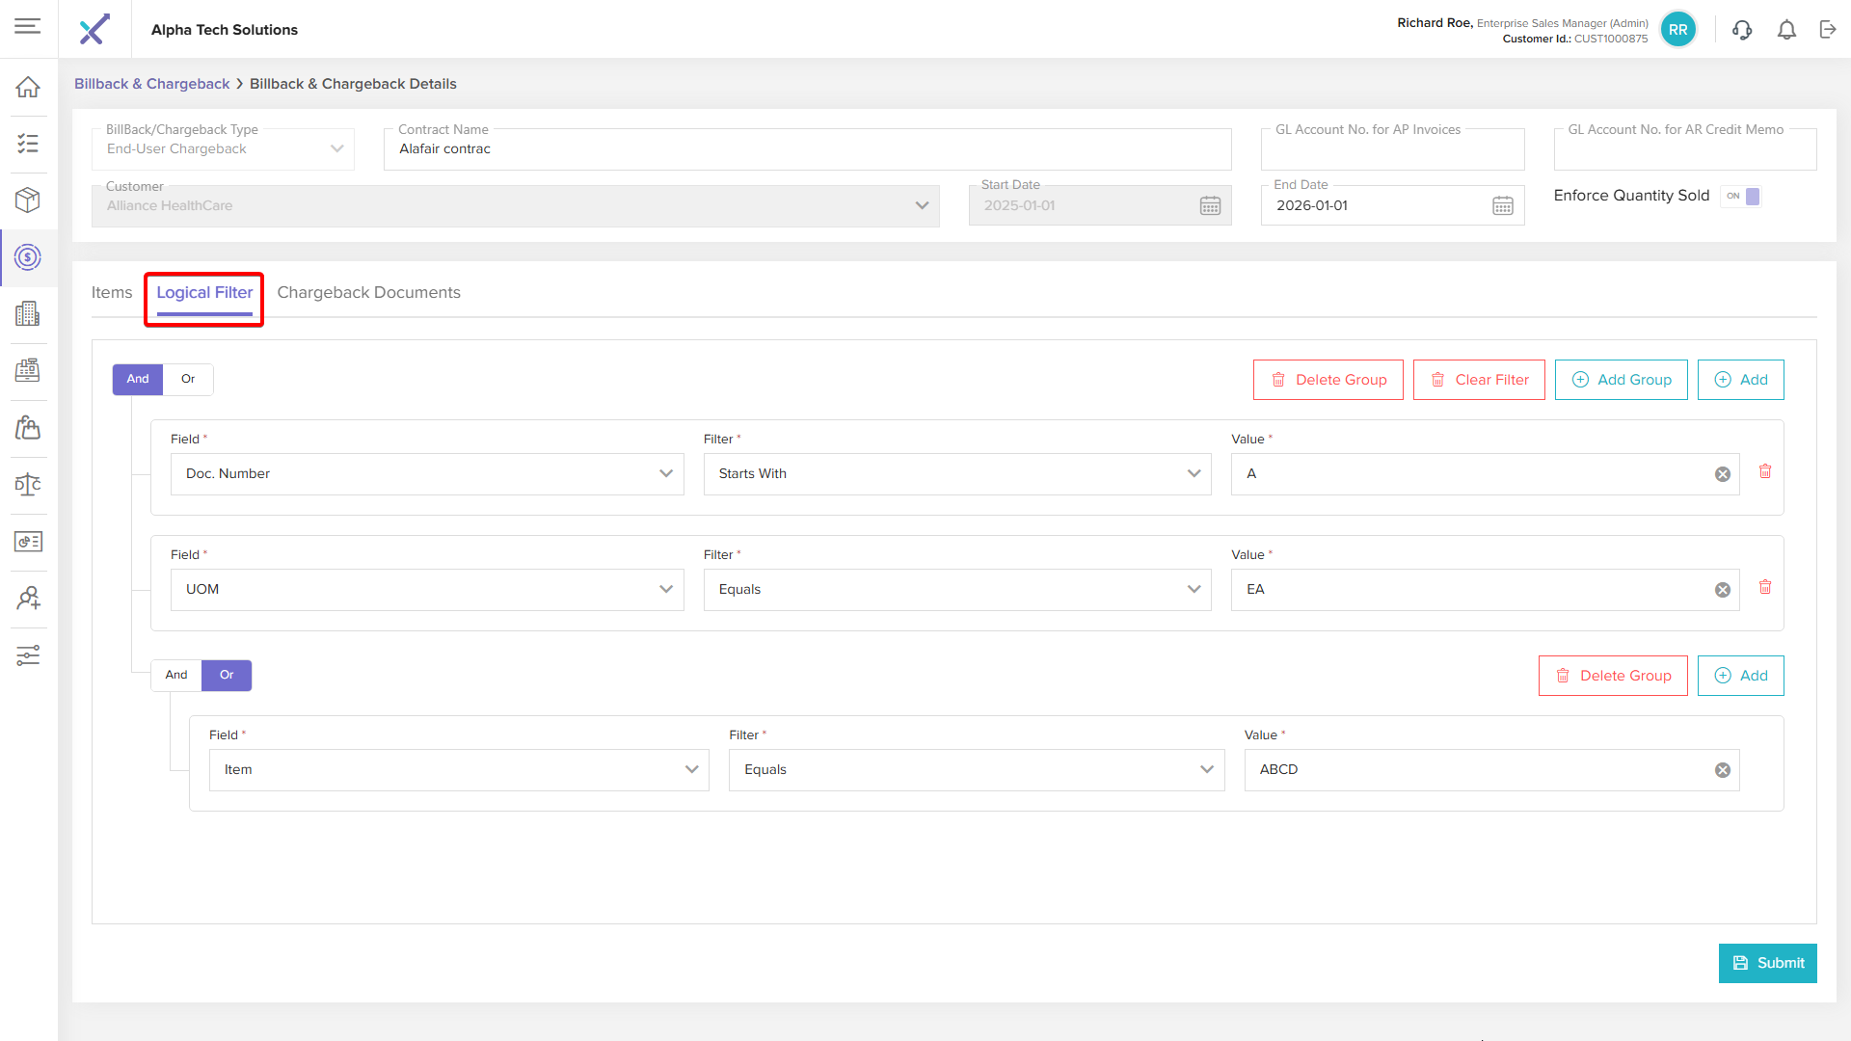1851x1041 pixels.
Task: Toggle the Enforce Quantity Sold switch
Action: pyautogui.click(x=1743, y=196)
